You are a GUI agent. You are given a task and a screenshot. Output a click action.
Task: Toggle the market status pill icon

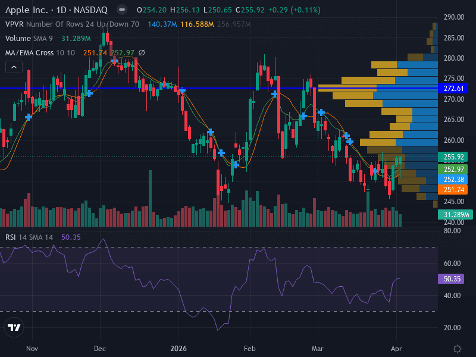(x=122, y=10)
